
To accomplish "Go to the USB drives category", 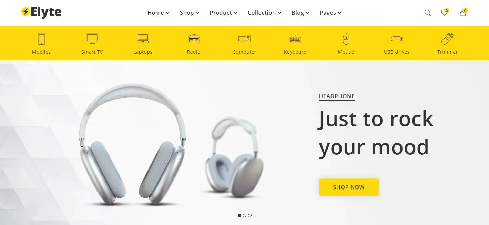I will 397,52.
